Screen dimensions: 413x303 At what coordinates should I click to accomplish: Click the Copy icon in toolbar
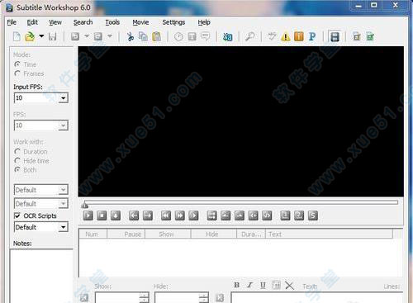(143, 36)
